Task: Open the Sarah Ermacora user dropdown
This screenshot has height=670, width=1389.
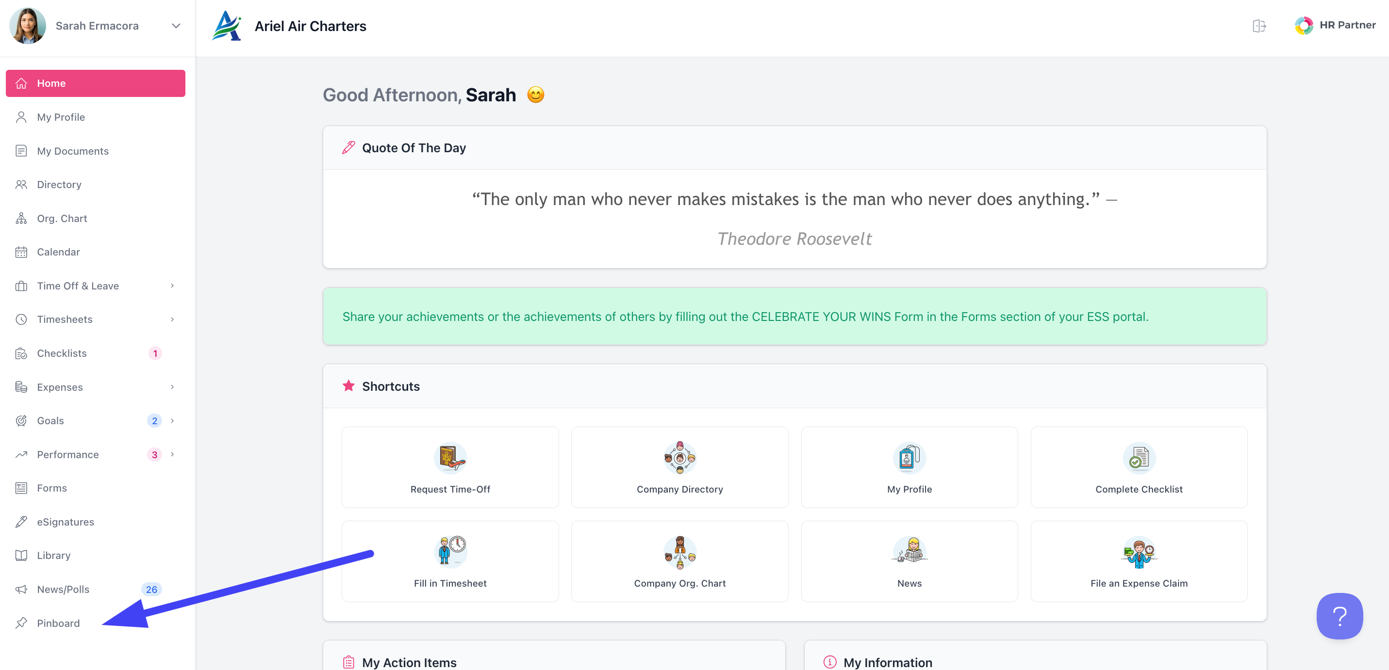Action: coord(175,26)
